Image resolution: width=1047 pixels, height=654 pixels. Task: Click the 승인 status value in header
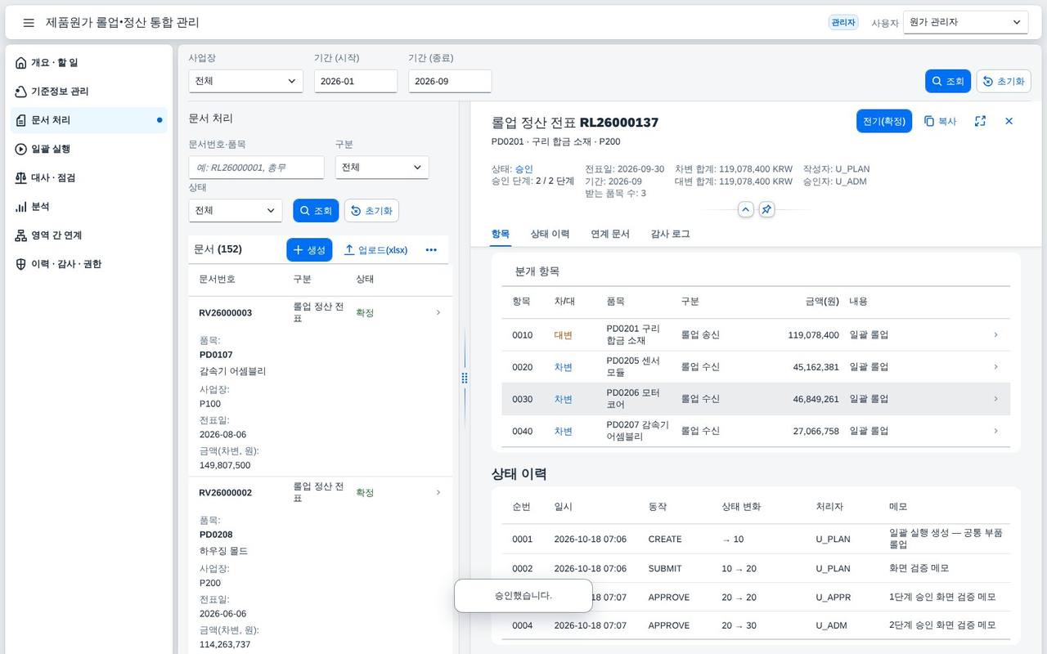523,169
